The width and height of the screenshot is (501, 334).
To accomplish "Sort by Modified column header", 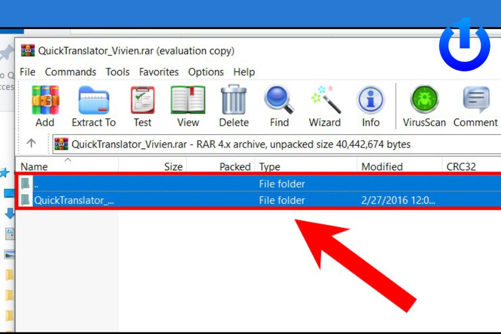I will pos(382,166).
